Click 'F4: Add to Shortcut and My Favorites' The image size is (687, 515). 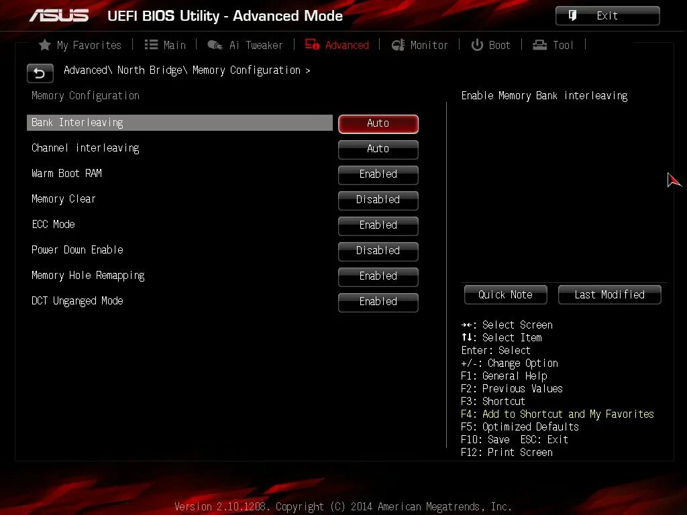[x=558, y=414]
